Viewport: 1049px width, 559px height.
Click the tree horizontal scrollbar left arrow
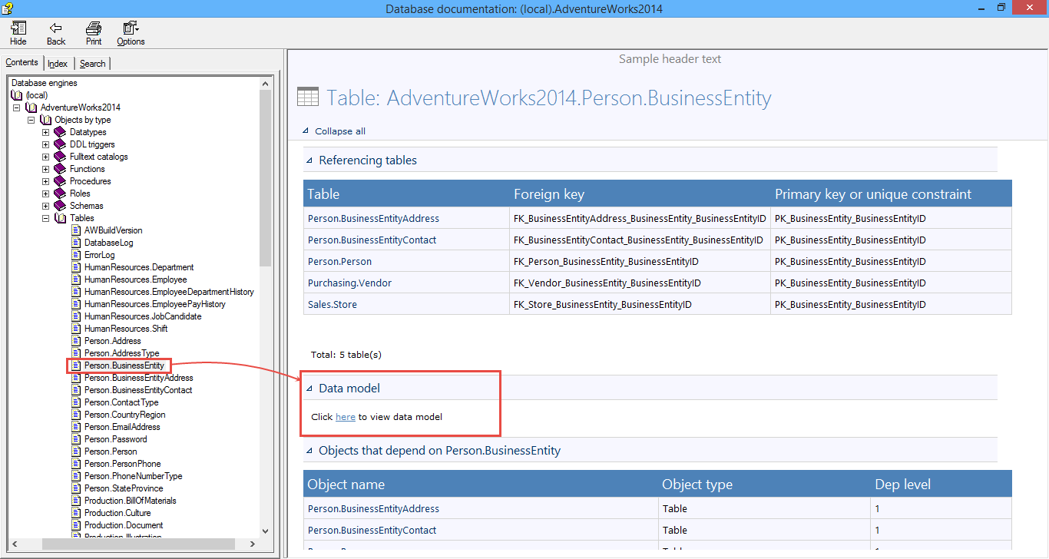click(x=13, y=544)
